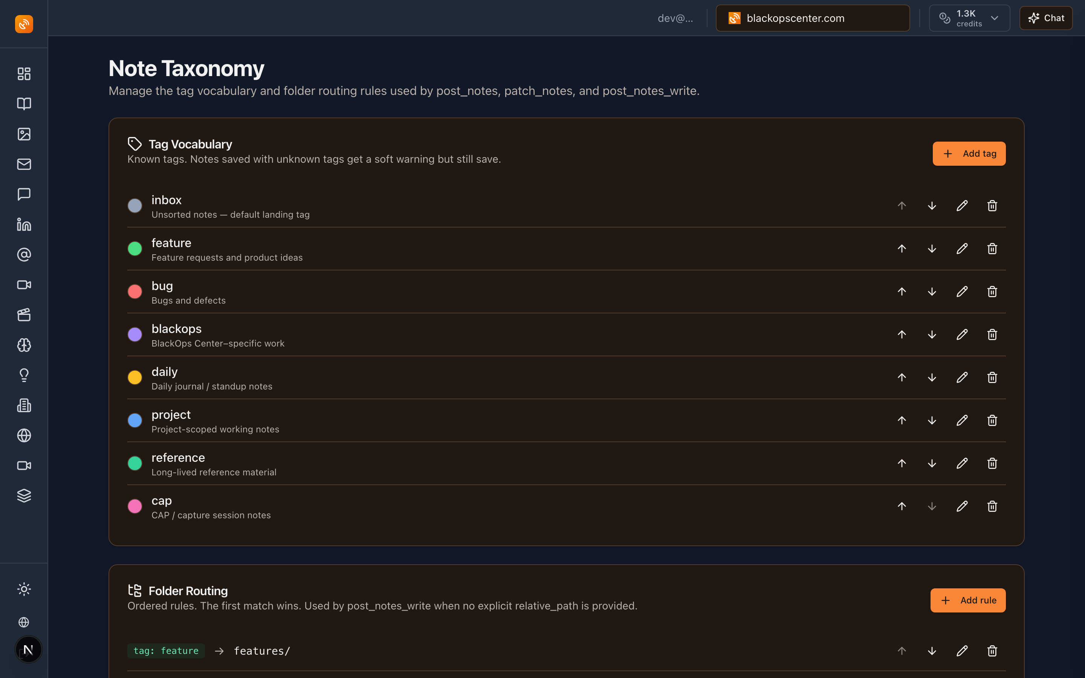This screenshot has width=1085, height=678.
Task: Click the blue project color swatch
Action: pyautogui.click(x=135, y=420)
